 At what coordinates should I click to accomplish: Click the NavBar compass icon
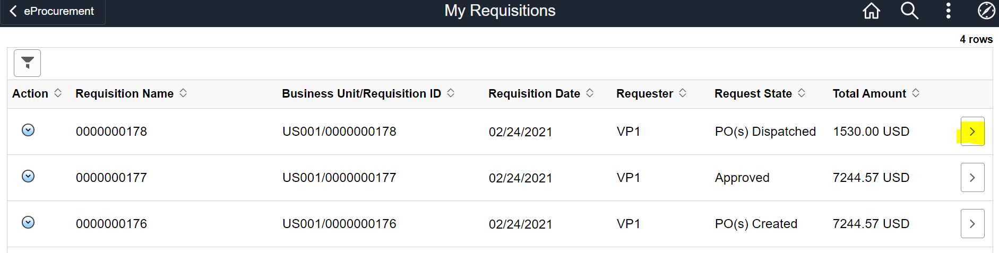point(986,11)
